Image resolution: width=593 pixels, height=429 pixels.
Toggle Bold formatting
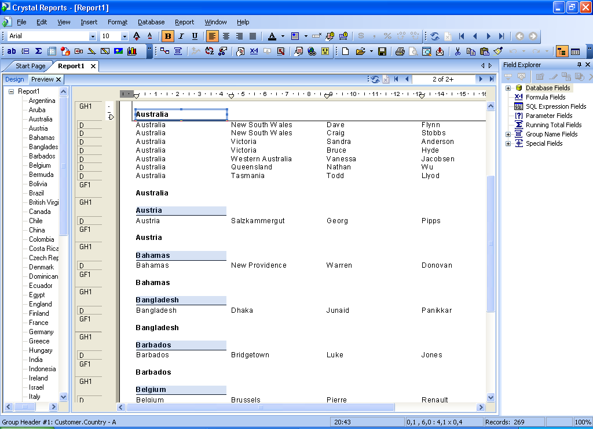point(168,36)
